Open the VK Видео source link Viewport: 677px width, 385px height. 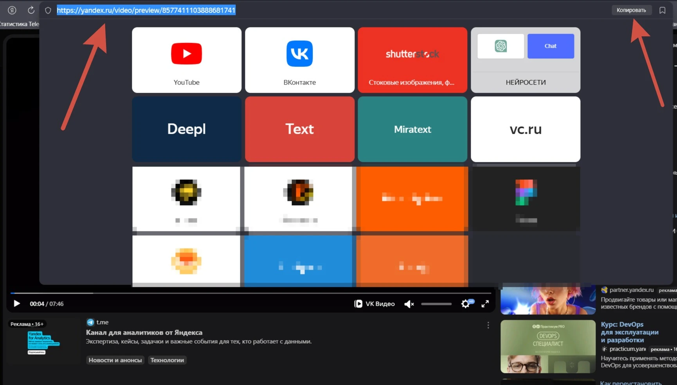click(x=375, y=304)
